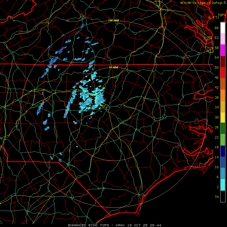Click the 22 legend value
Viewport: 227px width, 227px height.
point(217,137)
